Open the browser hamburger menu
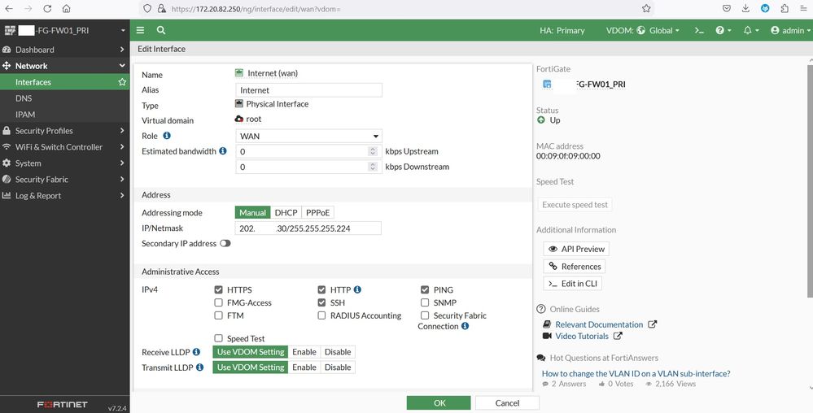The width and height of the screenshot is (813, 413). 804,8
